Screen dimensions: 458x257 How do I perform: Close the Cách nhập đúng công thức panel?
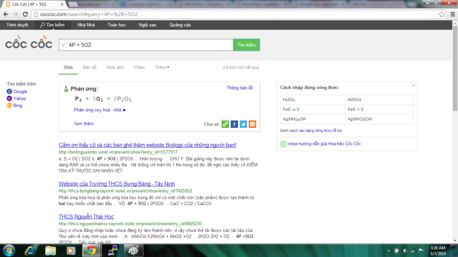[414, 85]
